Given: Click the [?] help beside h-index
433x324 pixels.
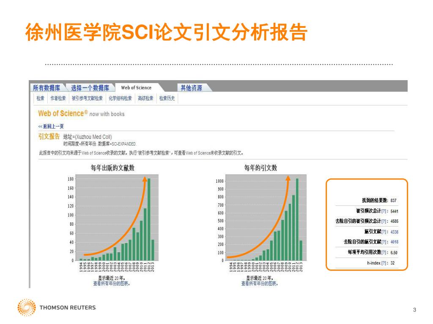Looking at the screenshot, I should coord(384,263).
